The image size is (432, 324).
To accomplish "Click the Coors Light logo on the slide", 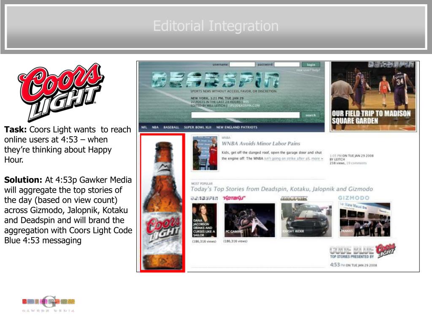I will 61,92.
